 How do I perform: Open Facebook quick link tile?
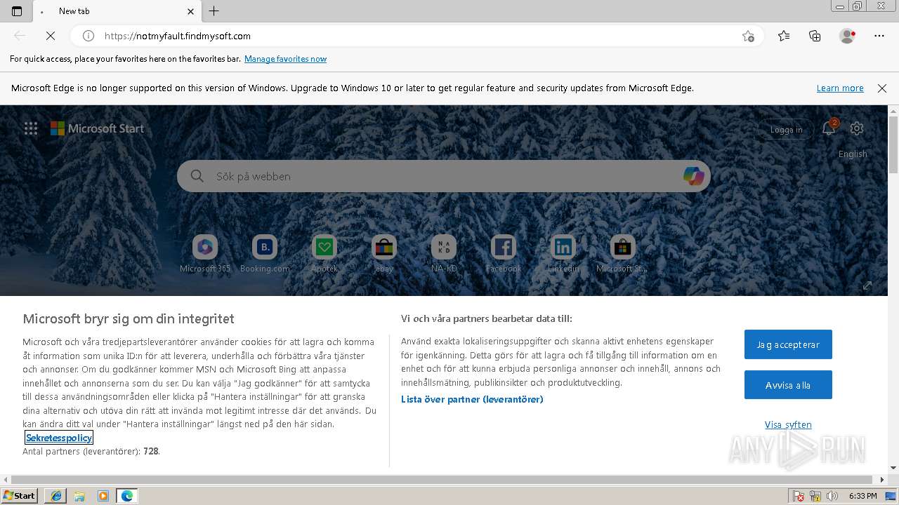click(x=504, y=254)
